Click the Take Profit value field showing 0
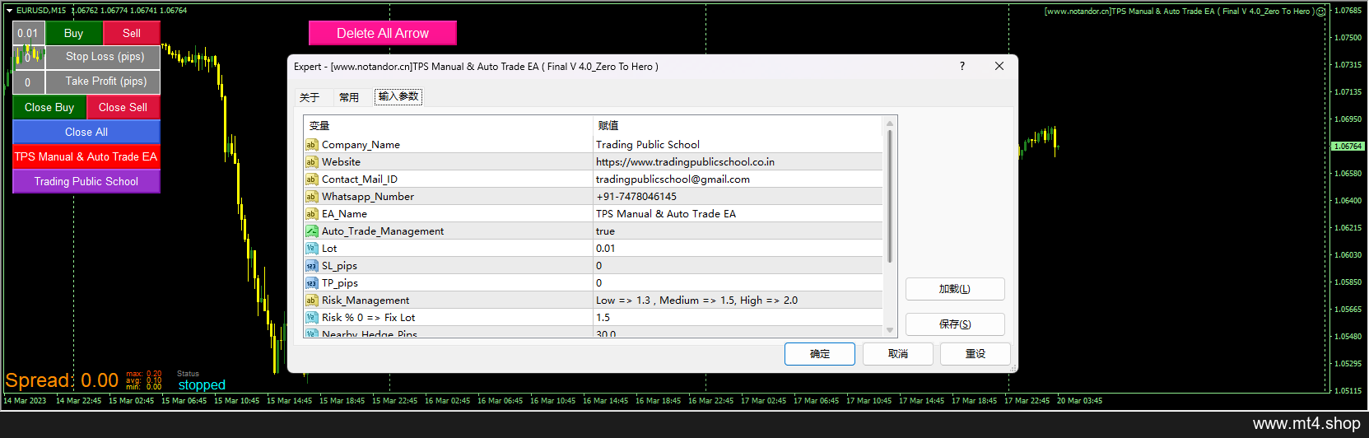The width and height of the screenshot is (1369, 438). pyautogui.click(x=28, y=82)
